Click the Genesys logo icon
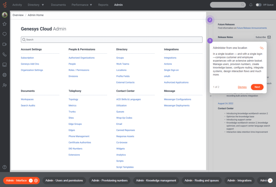The image size is (276, 187). 5,5
